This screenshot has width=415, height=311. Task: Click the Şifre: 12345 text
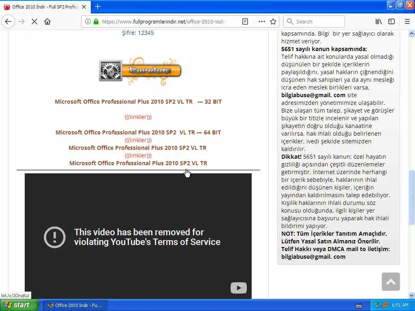click(138, 33)
